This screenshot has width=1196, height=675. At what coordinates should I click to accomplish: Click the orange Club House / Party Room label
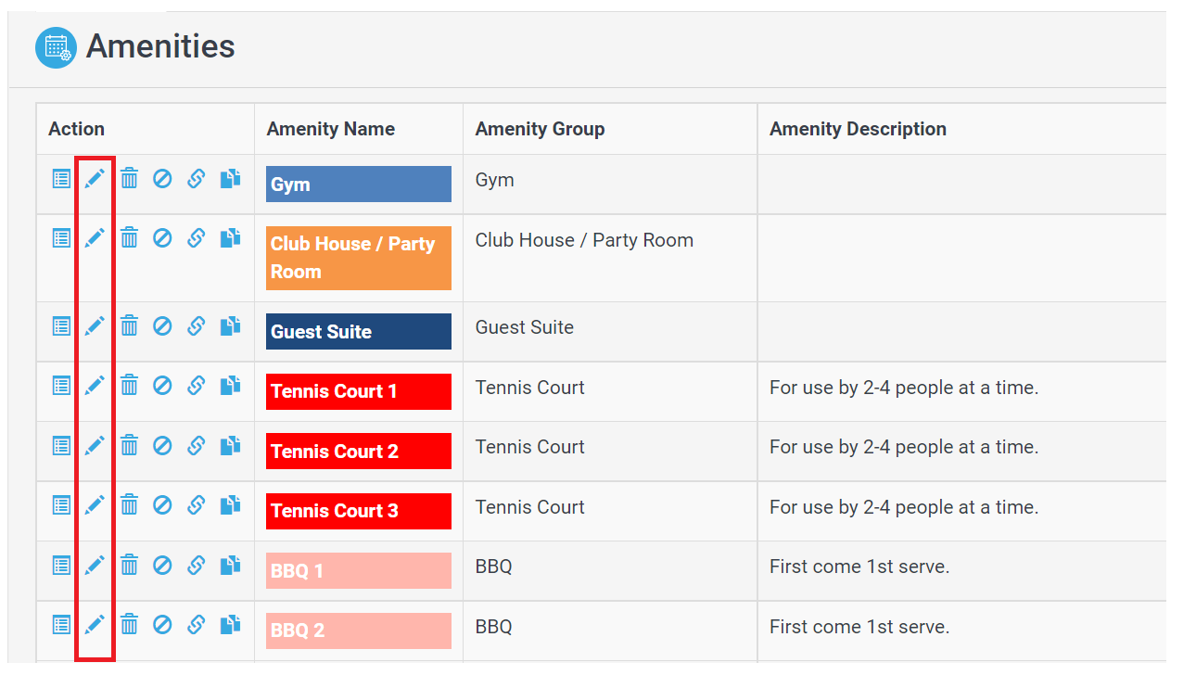tap(358, 258)
